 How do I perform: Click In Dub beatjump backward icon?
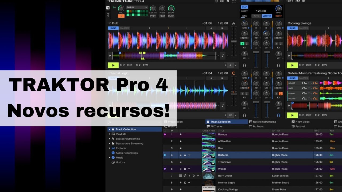point(211,28)
